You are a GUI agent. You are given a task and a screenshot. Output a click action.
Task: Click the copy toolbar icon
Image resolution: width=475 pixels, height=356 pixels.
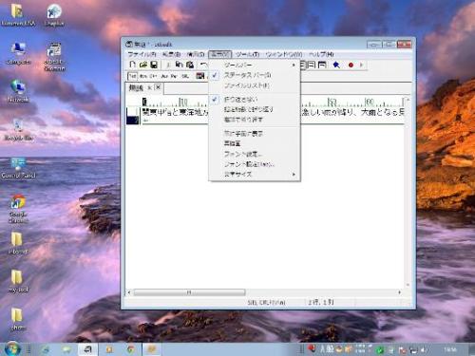coord(180,65)
